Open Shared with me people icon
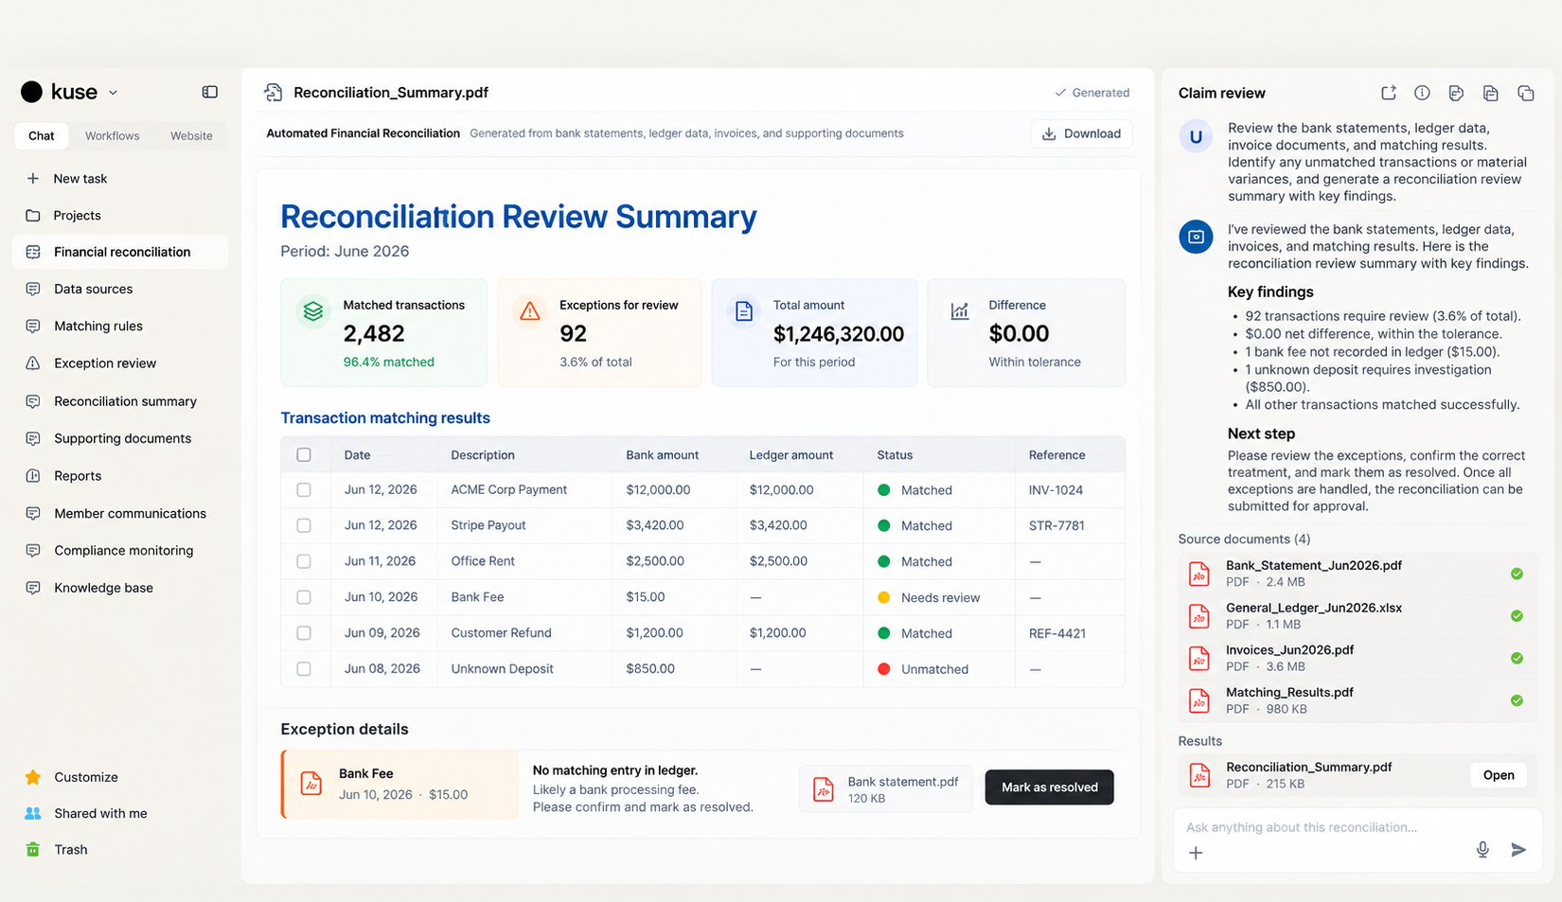The image size is (1562, 902). pos(33,813)
